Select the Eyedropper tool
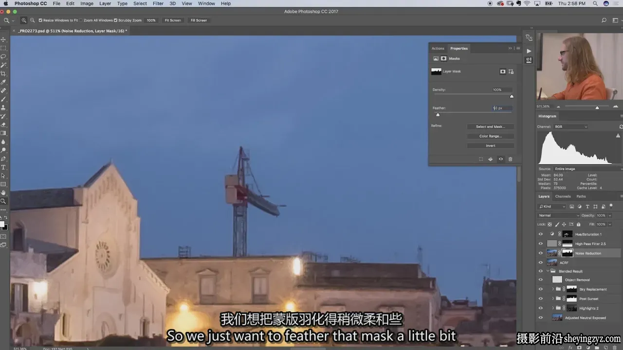This screenshot has height=350, width=623. pos(3,82)
